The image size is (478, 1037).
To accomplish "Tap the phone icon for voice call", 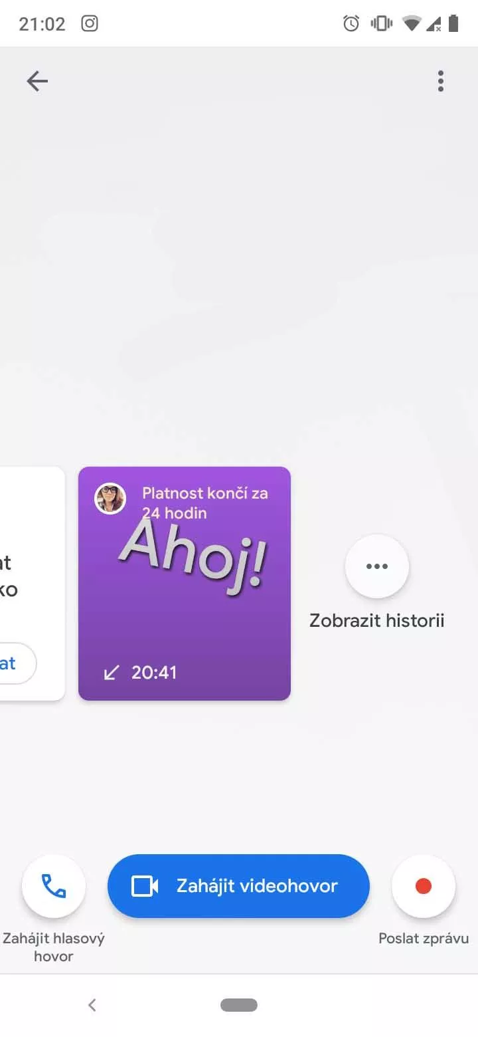I will [54, 885].
